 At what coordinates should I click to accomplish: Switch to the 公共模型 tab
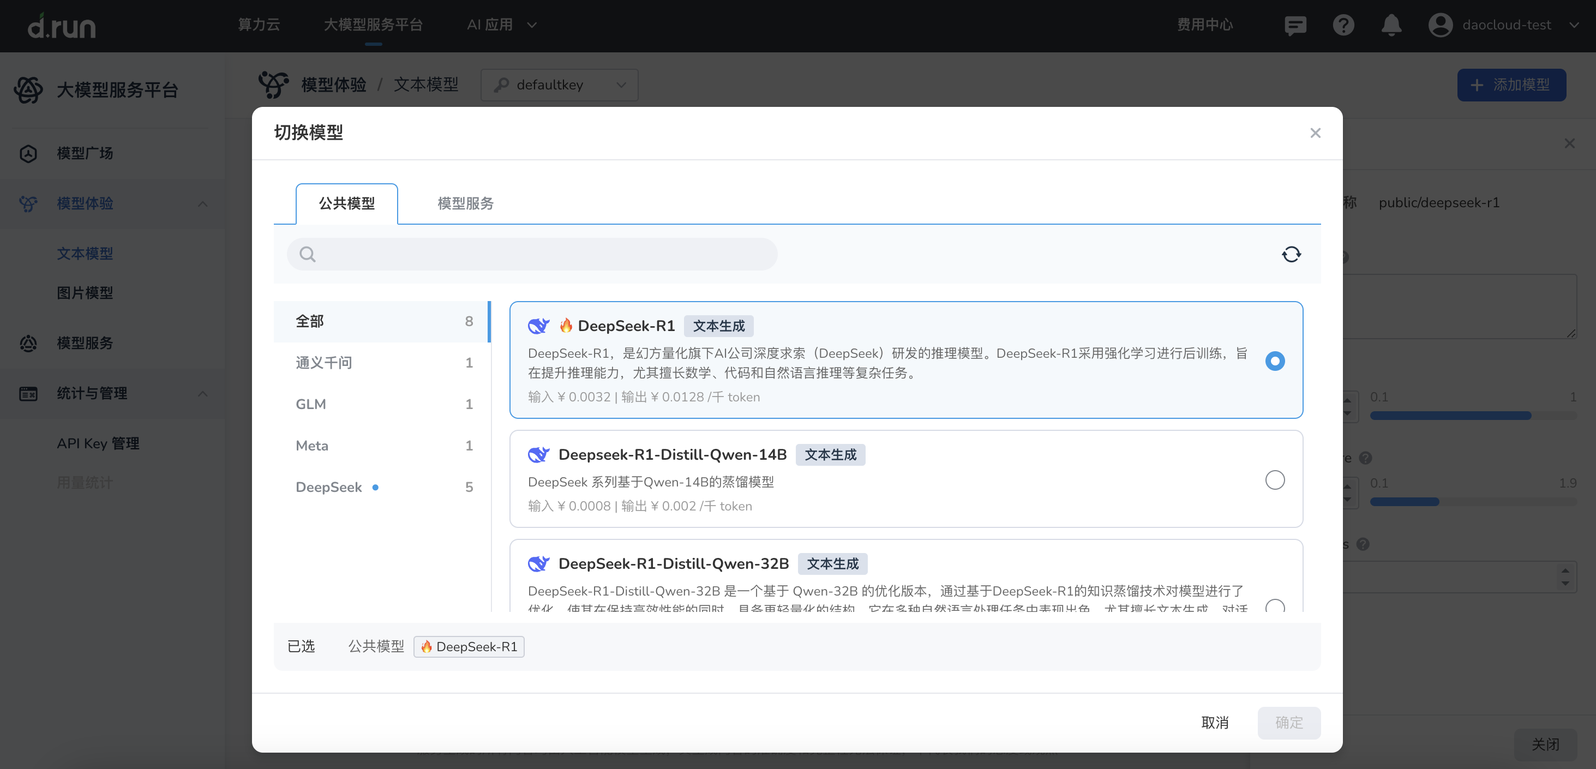346,203
